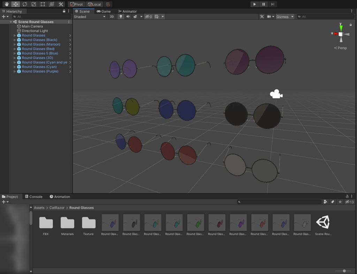Select the Rect transform tool
The width and height of the screenshot is (357, 274).
click(43, 4)
